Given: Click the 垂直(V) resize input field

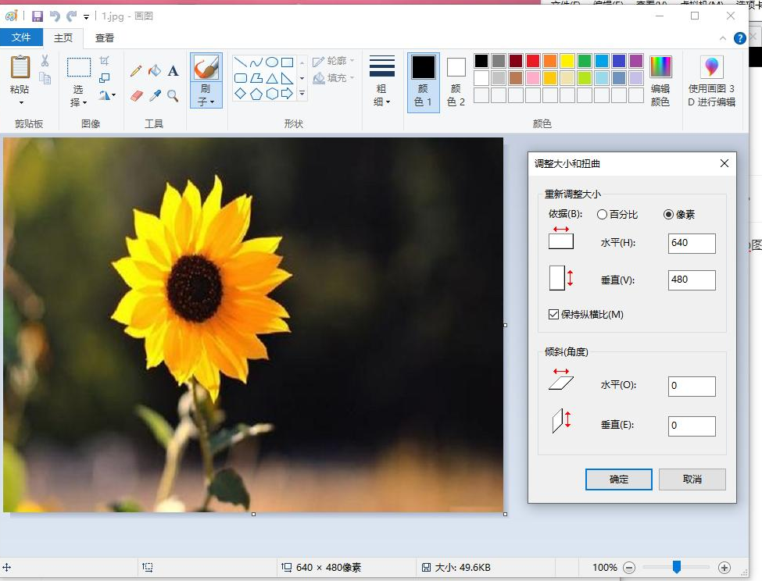Looking at the screenshot, I should point(692,280).
